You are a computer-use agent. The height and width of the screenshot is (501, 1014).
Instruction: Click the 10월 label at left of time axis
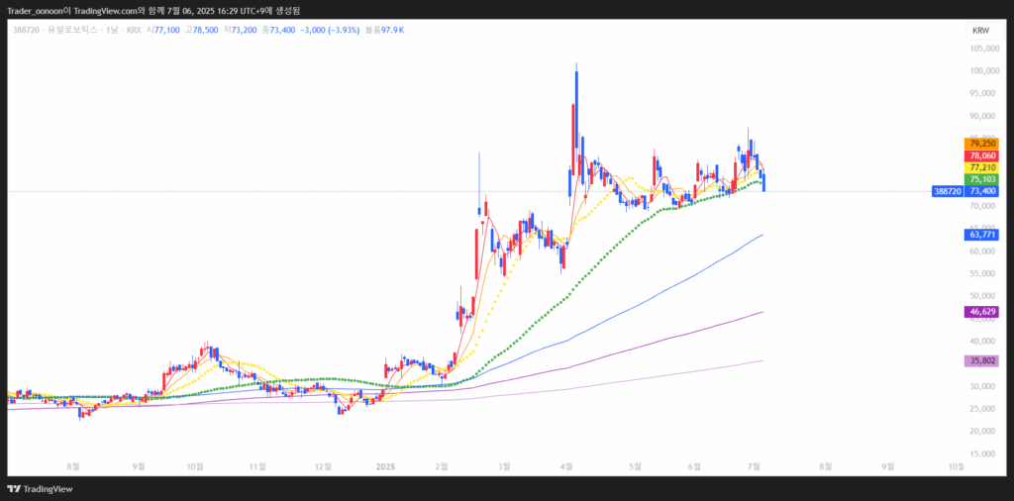pyautogui.click(x=195, y=464)
